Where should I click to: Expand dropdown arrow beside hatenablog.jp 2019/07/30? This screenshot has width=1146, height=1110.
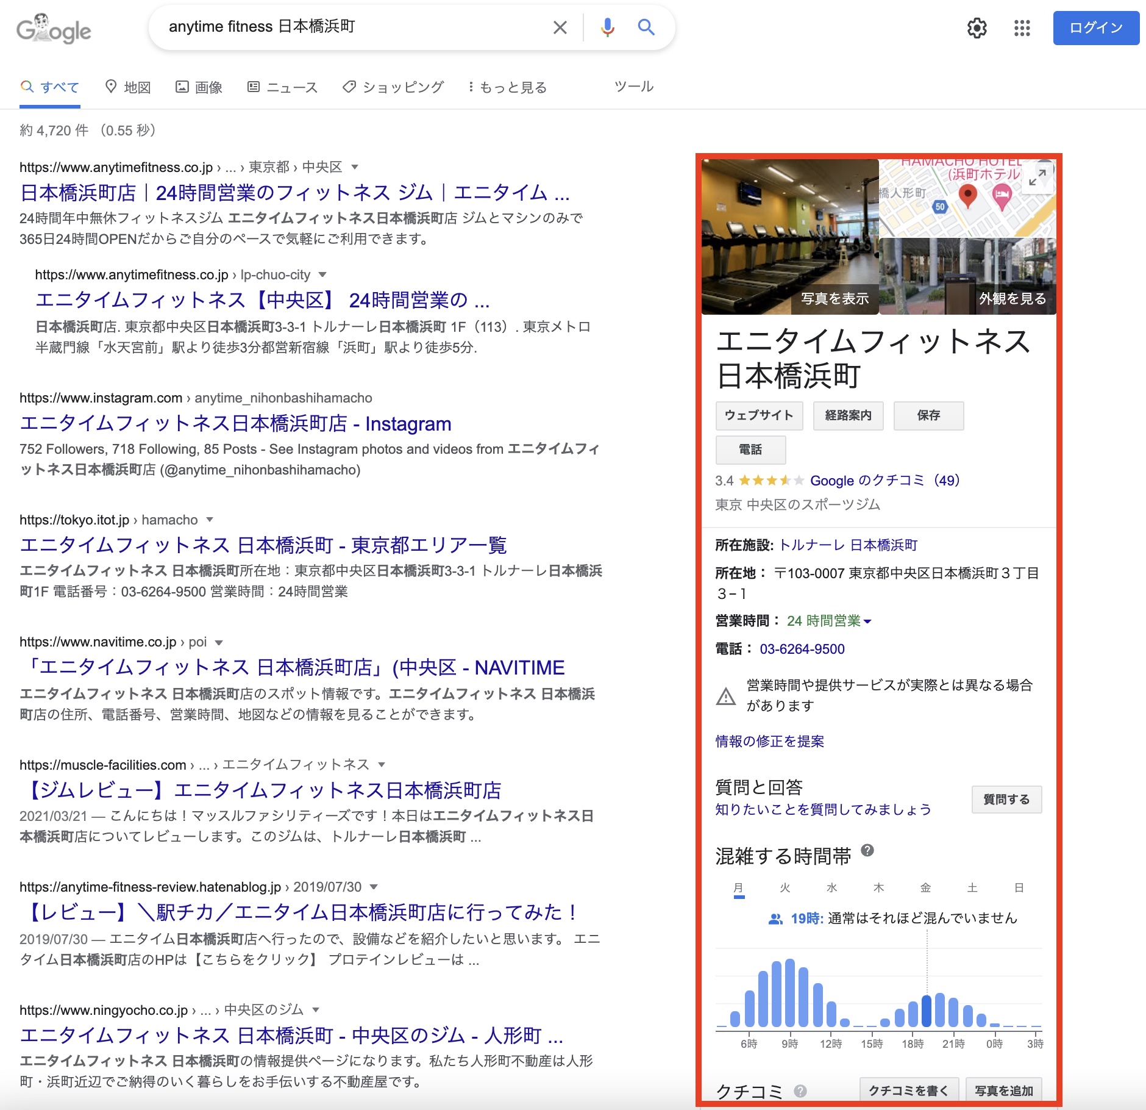[x=374, y=887]
